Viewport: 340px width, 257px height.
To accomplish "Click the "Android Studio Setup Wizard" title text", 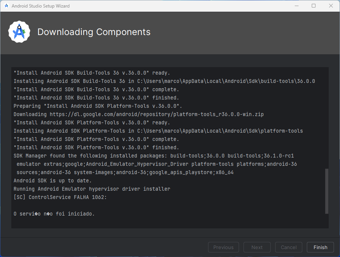I will tap(41, 6).
